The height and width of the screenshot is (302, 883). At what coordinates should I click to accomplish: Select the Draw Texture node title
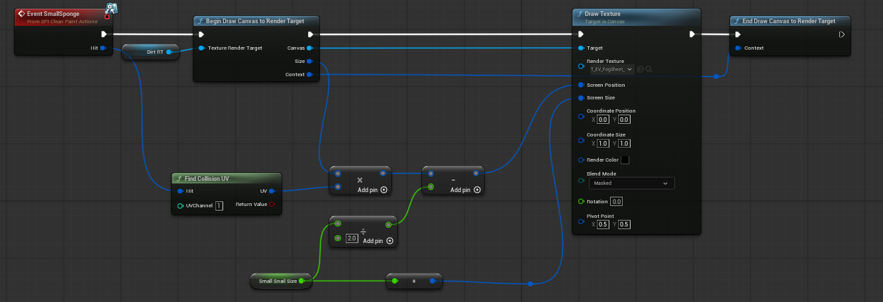point(603,13)
